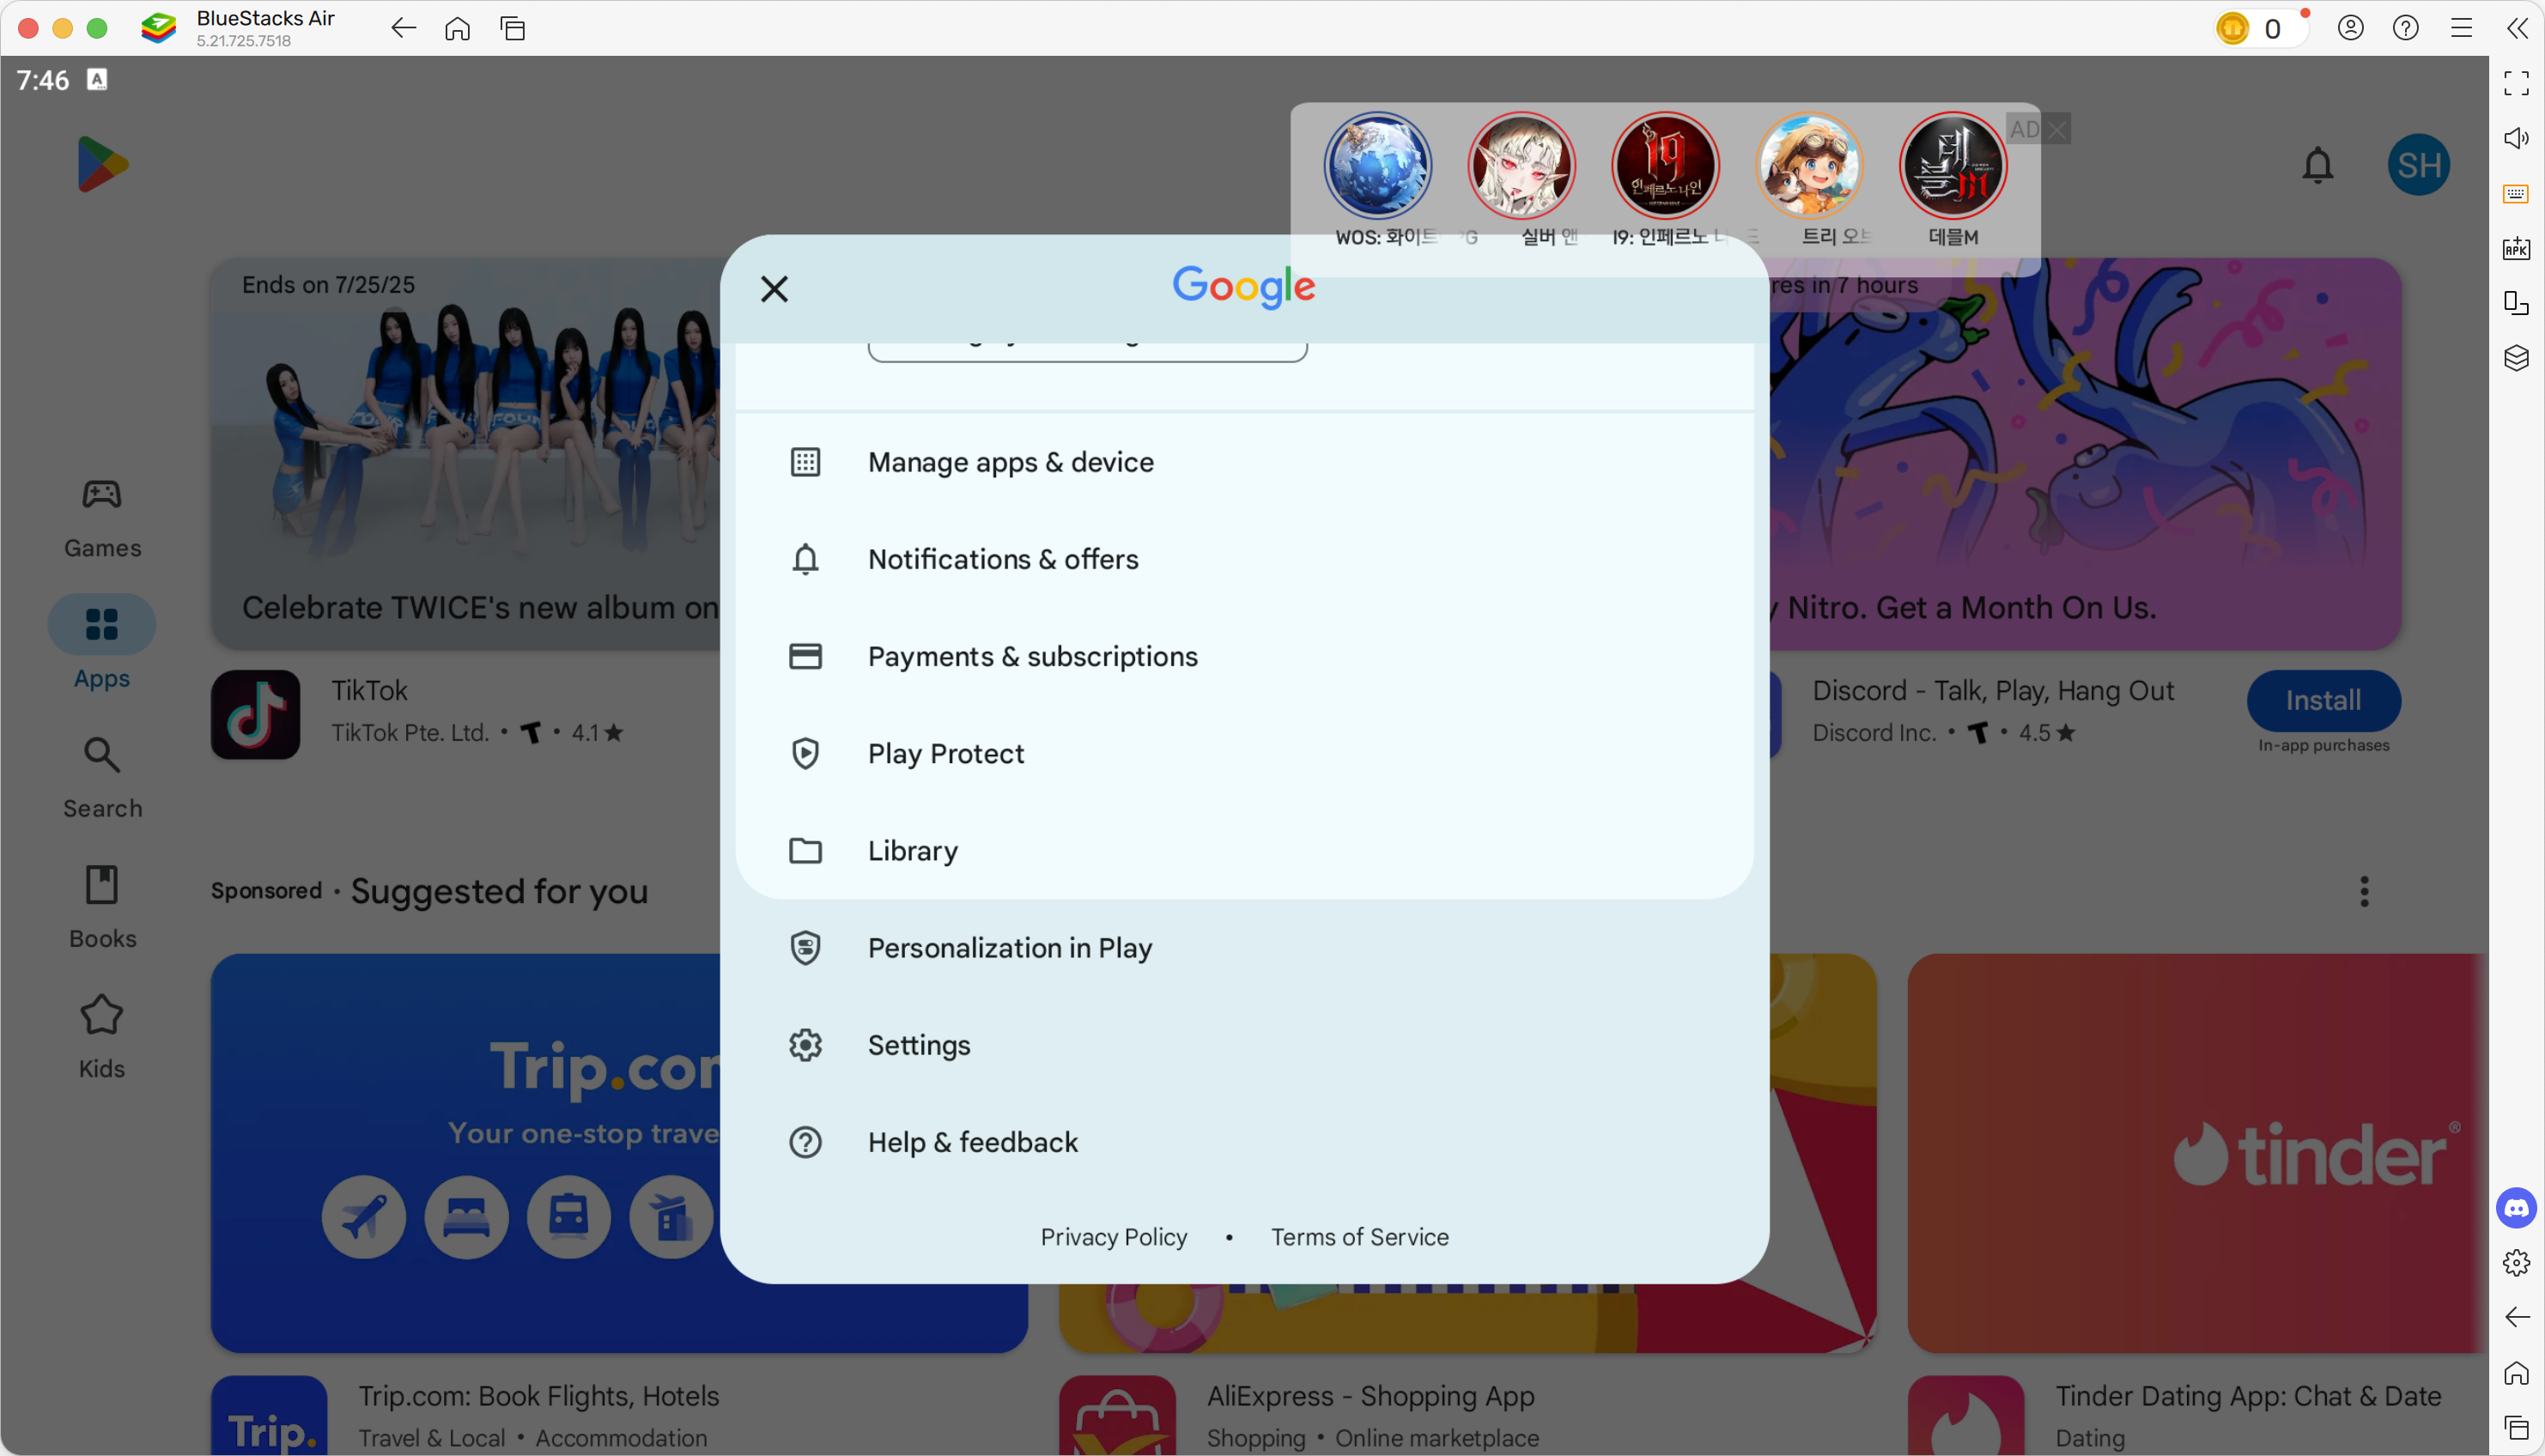Click the Play Store notification bell

pos(2317,165)
